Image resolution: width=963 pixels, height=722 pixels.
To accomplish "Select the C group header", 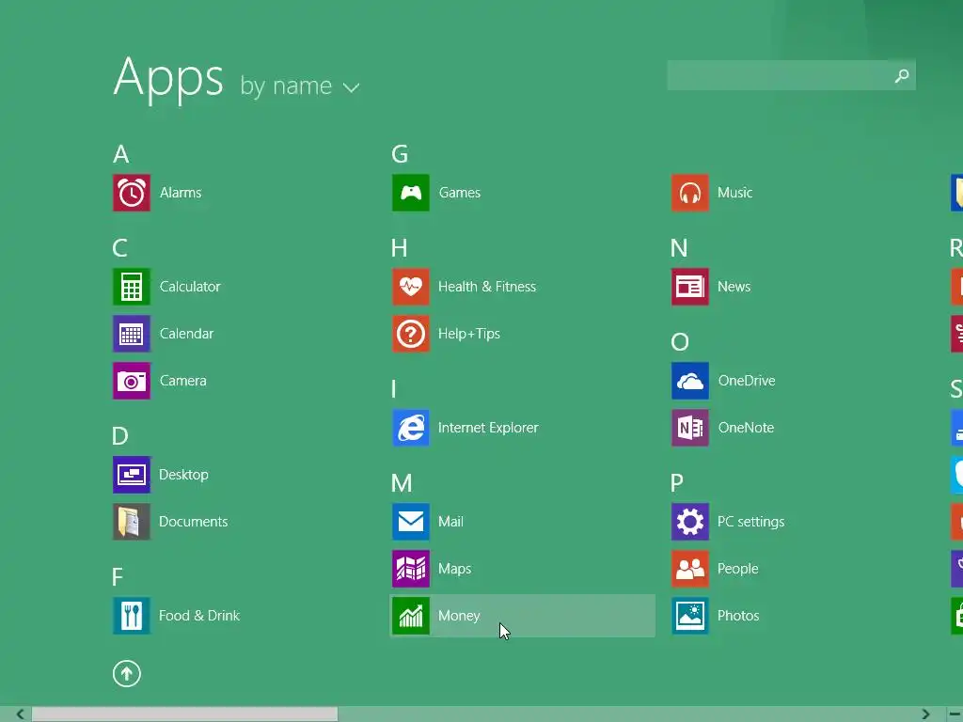I will pyautogui.click(x=119, y=248).
